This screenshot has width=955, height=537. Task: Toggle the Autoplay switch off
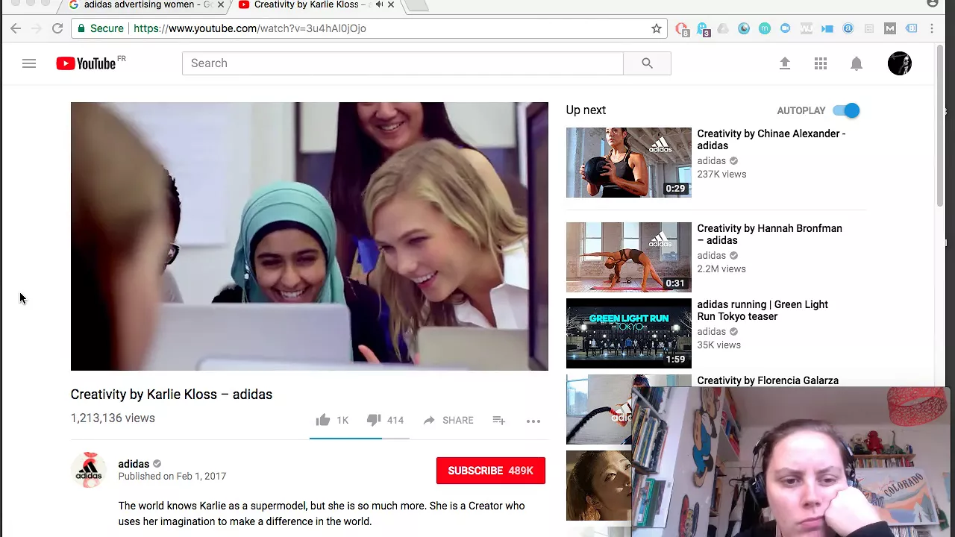tap(847, 110)
